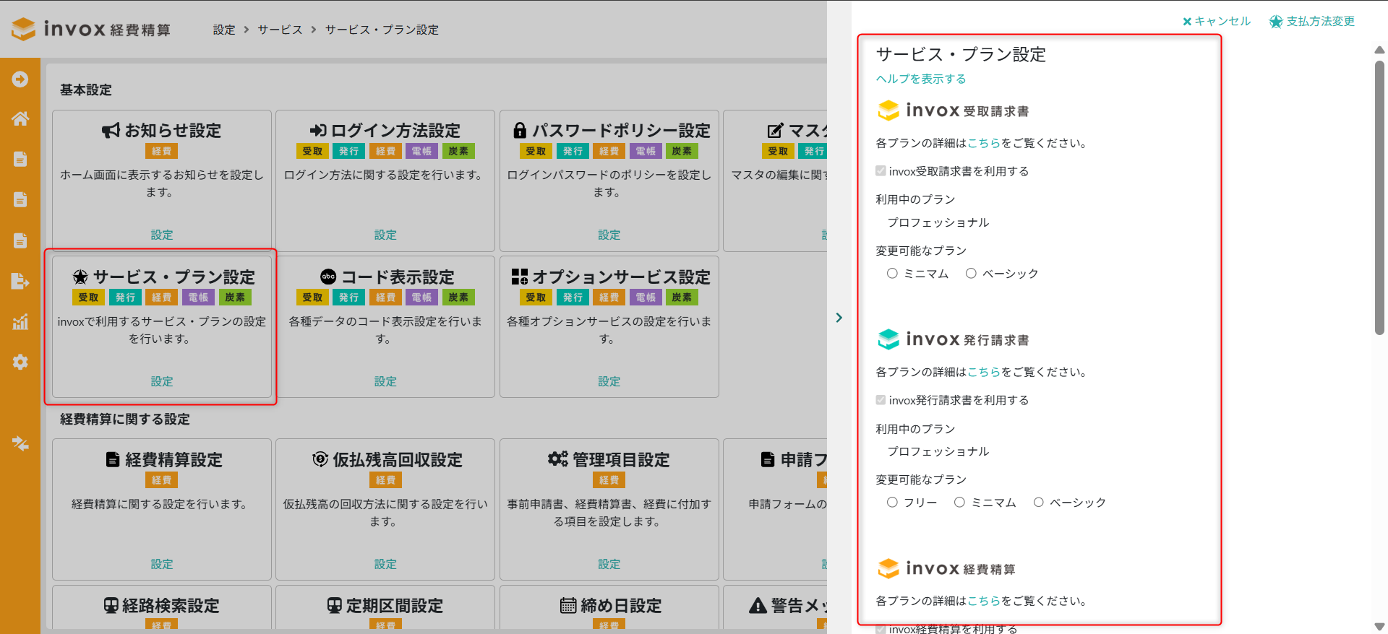Image resolution: width=1388 pixels, height=634 pixels.
Task: Open the gear settings icon in sidebar
Action: 20,362
